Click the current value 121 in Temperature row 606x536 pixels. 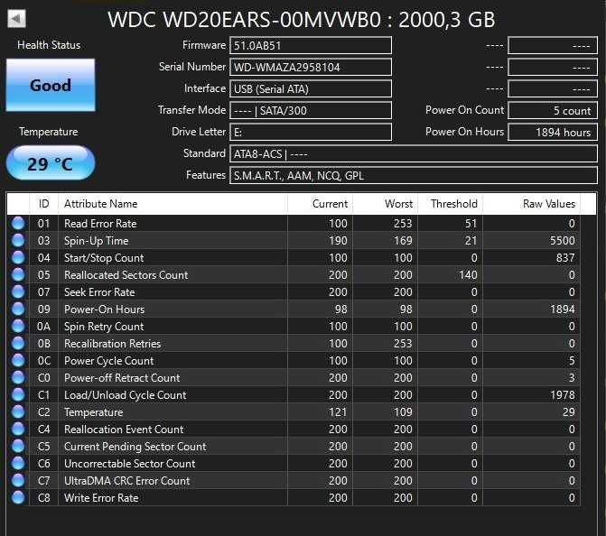338,412
